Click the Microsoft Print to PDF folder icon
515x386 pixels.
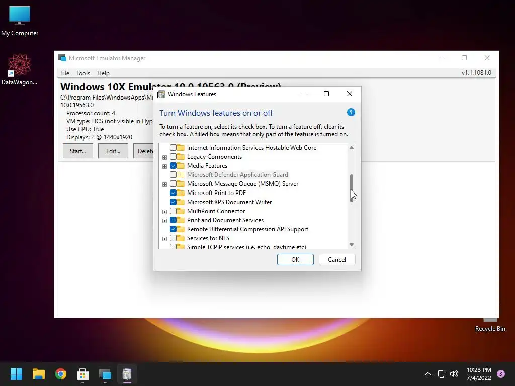[181, 192]
